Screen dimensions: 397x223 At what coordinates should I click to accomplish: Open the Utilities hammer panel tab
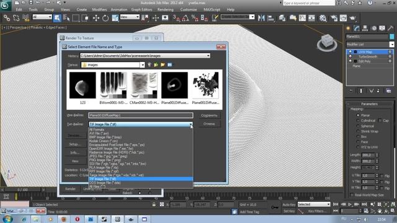(x=390, y=28)
